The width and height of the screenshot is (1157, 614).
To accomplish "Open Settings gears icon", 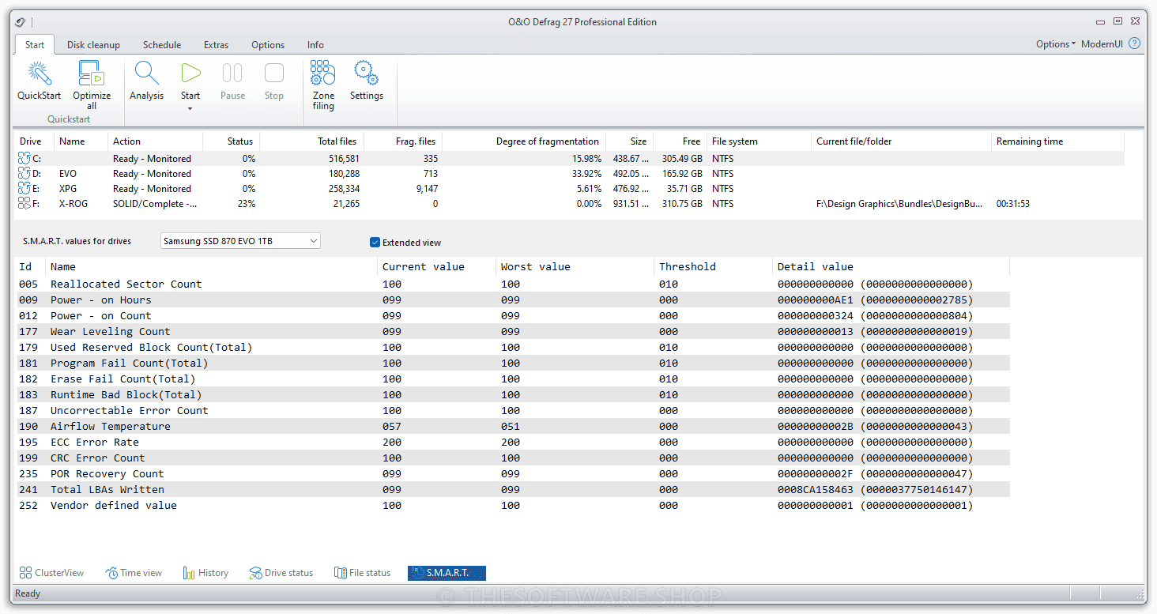I will pyautogui.click(x=366, y=73).
